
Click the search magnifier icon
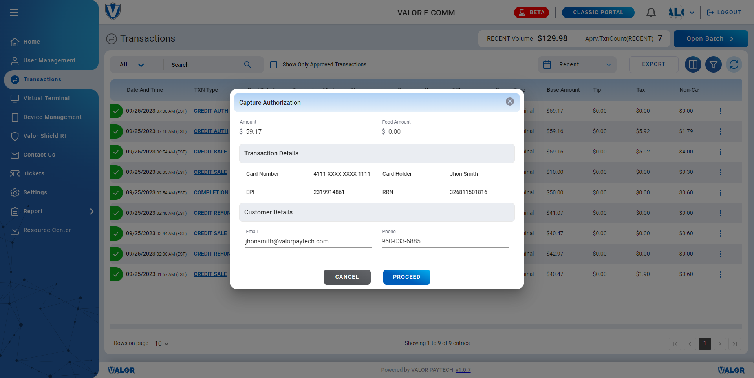click(247, 64)
